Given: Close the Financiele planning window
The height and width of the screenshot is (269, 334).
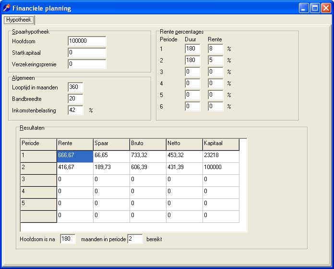Looking at the screenshot, I should [x=326, y=8].
